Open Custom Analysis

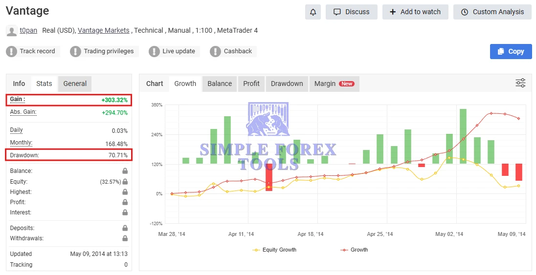pyautogui.click(x=492, y=12)
